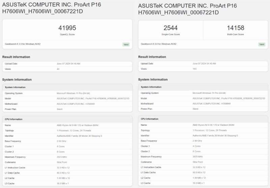Select the 14158 Multi-Core score
Screen dimensions: 270x188
click(236, 28)
